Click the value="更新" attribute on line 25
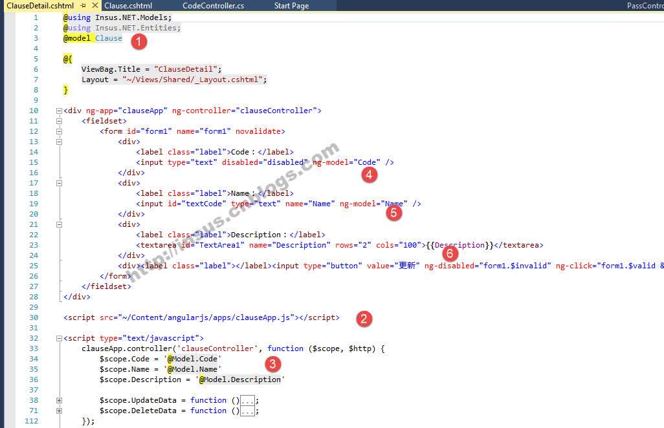Screen dimensions: 664x428 [x=393, y=266]
